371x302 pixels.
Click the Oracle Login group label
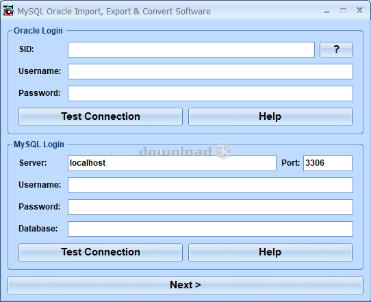(38, 31)
